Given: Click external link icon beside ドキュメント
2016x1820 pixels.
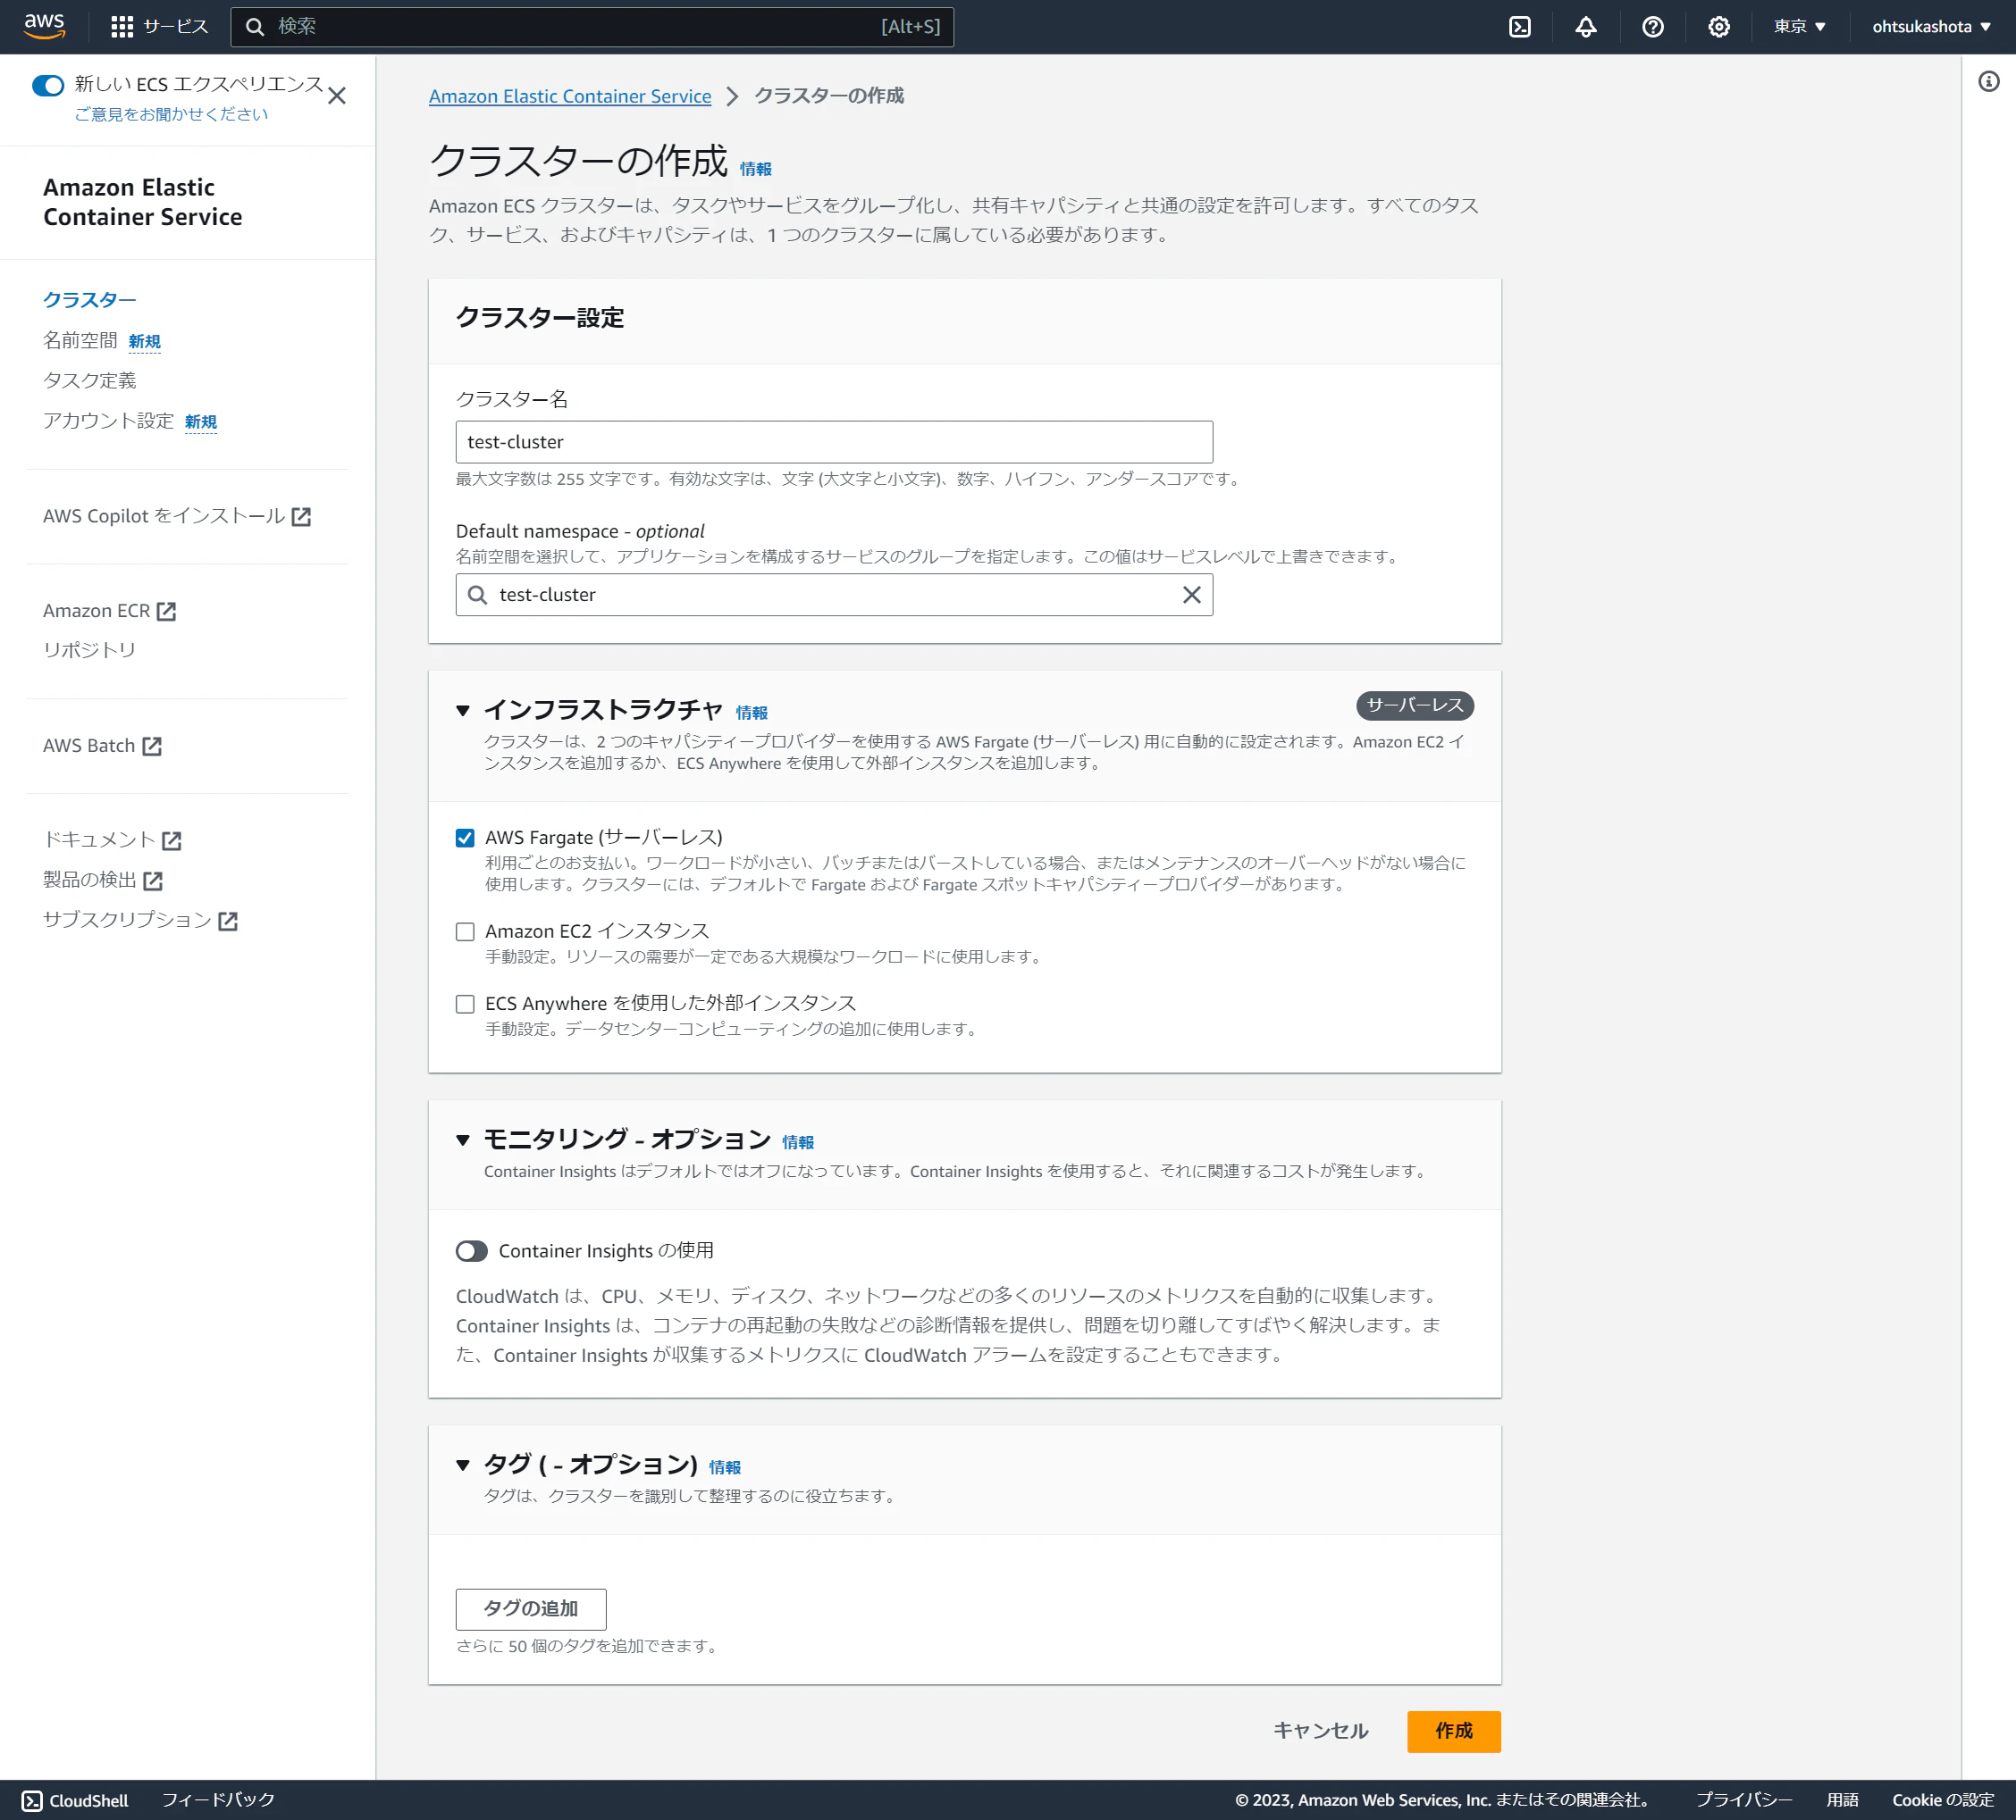Looking at the screenshot, I should (x=172, y=840).
